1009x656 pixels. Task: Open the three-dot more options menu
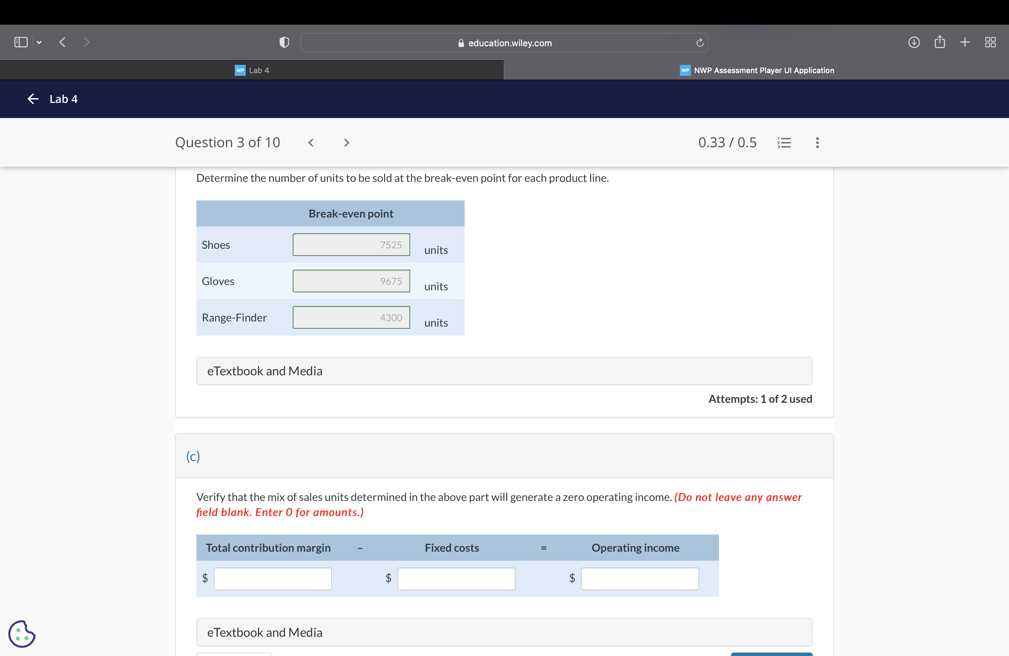click(817, 143)
